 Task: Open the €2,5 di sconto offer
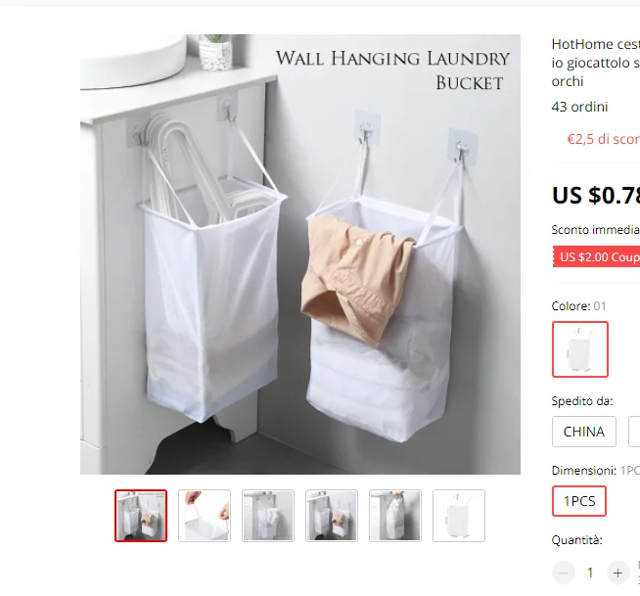coord(603,139)
